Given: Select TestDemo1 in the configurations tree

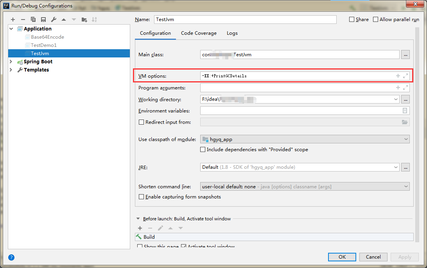Looking at the screenshot, I should point(44,45).
